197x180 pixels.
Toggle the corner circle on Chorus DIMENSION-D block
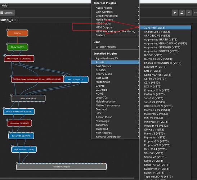point(4,108)
